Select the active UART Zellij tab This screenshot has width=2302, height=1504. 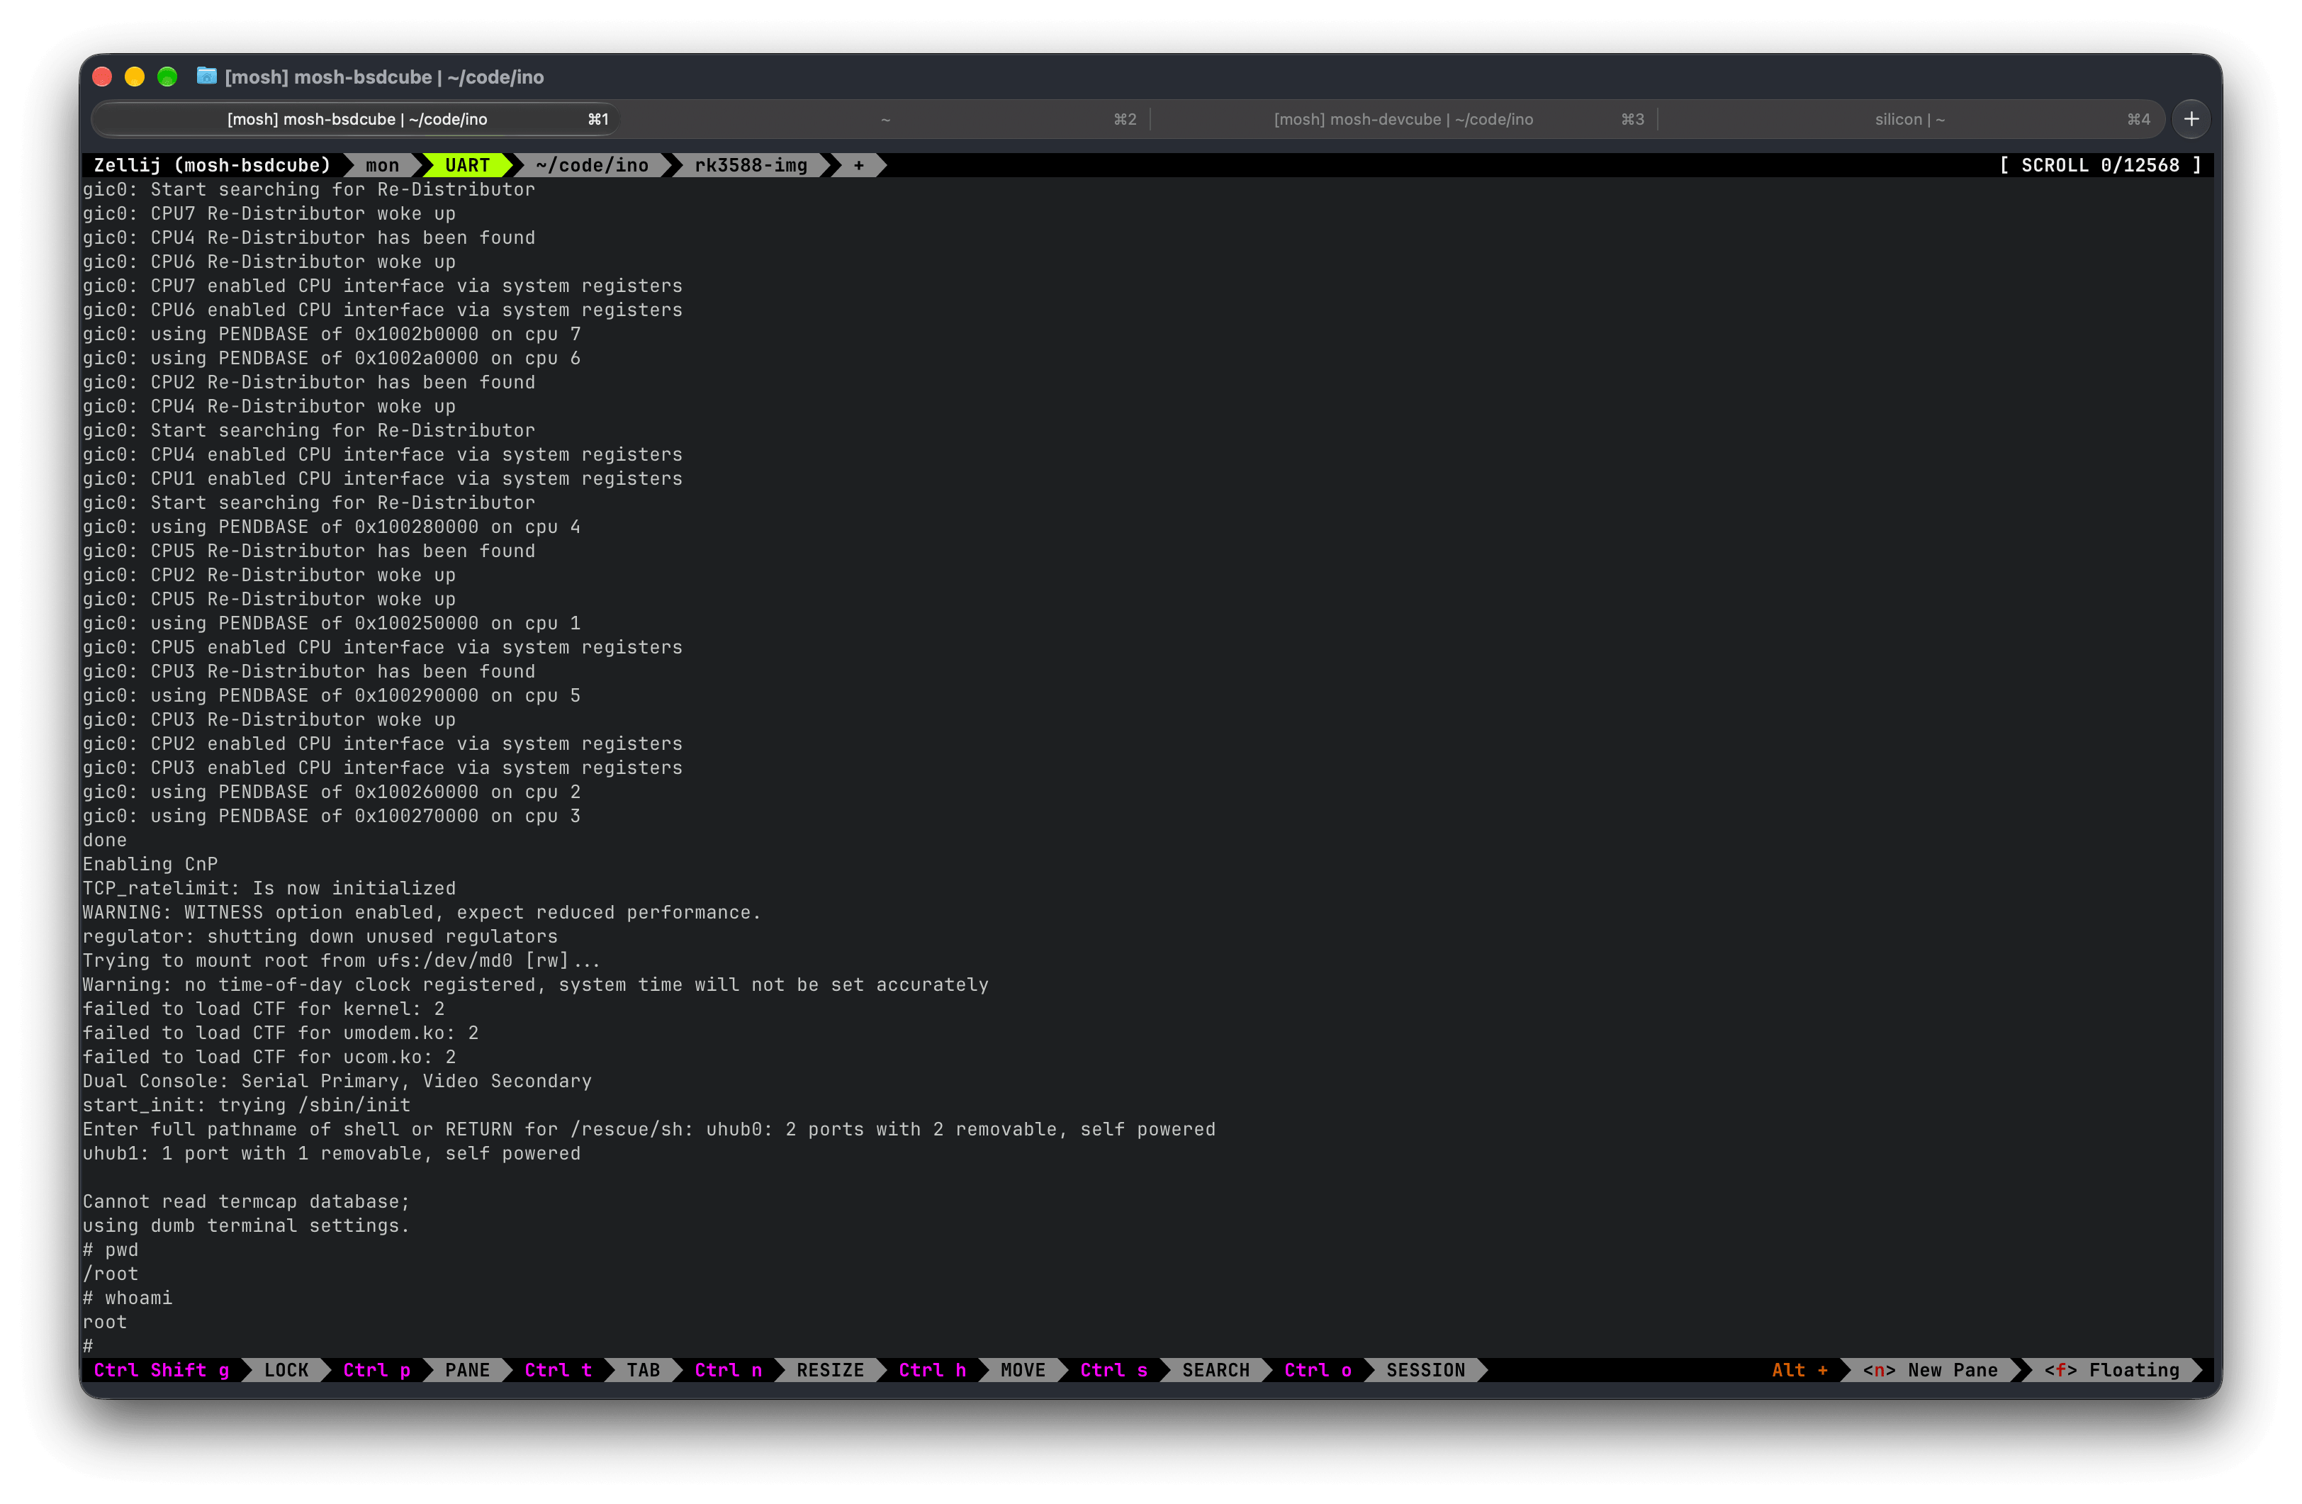click(467, 165)
